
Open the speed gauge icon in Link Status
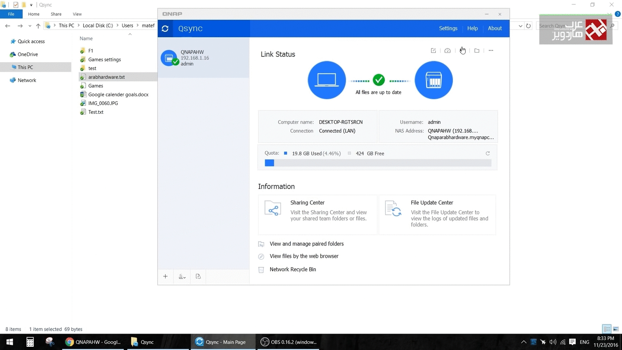tap(447, 51)
